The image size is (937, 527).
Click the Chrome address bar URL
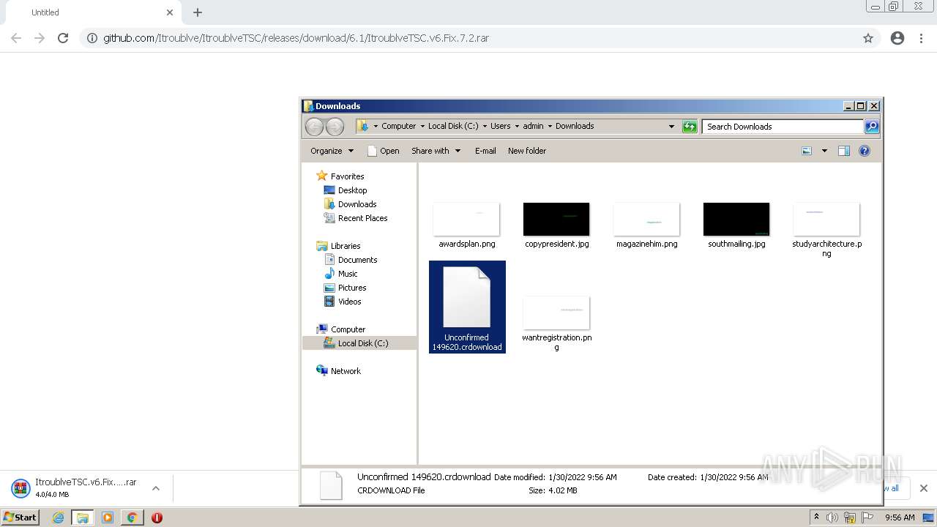tap(296, 38)
